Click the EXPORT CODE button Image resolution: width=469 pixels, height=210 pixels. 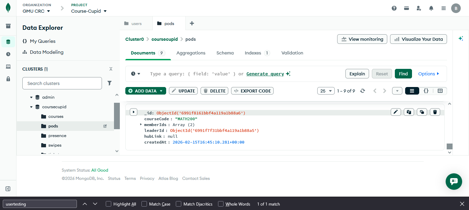[252, 91]
